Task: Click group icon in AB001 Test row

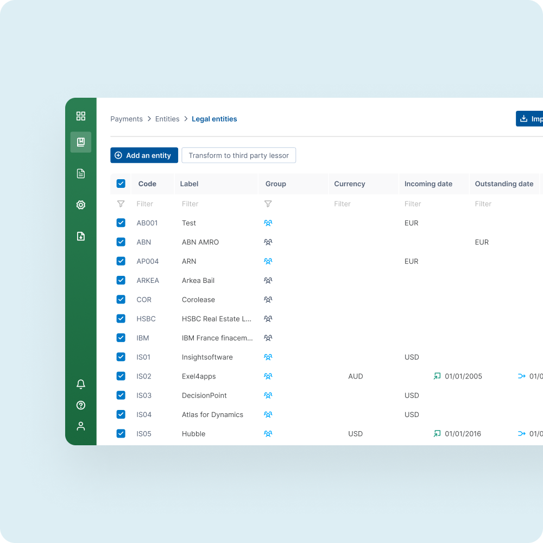Action: [x=268, y=223]
